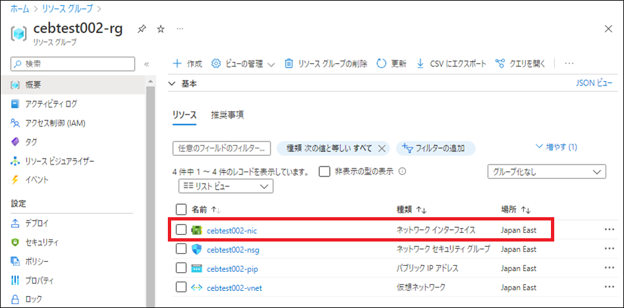Click リソース グループの削除 trash button
The image size is (624, 308).
(x=326, y=64)
